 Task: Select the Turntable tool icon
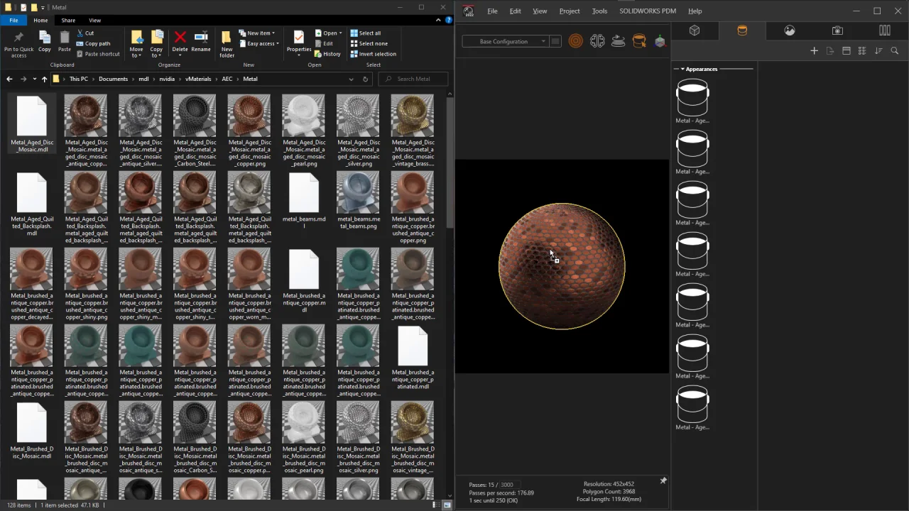coord(618,41)
